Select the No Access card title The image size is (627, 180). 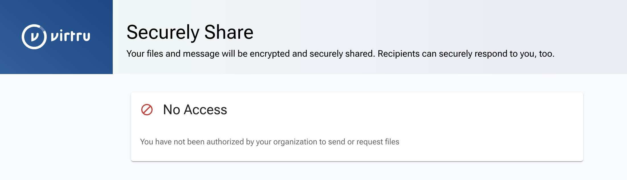click(x=195, y=110)
